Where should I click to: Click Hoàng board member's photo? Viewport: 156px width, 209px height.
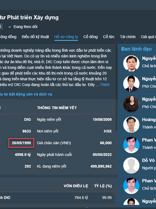[x=131, y=125]
